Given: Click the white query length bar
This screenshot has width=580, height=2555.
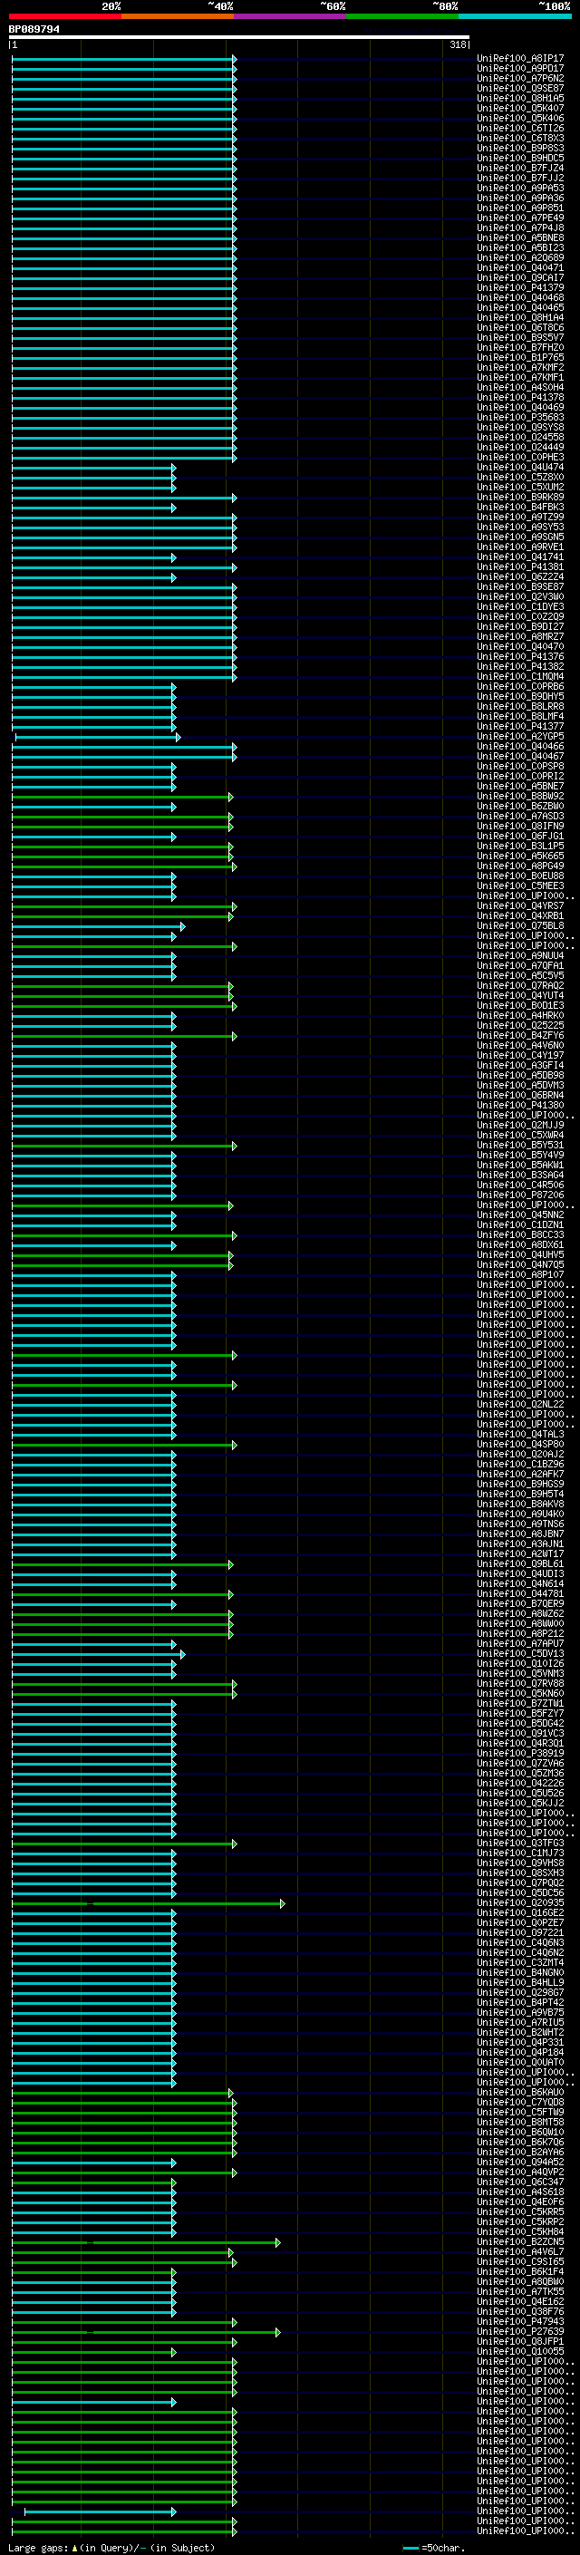Looking at the screenshot, I should coord(239,36).
